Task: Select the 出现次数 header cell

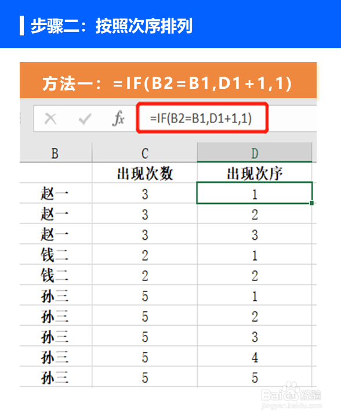Action: 145,173
